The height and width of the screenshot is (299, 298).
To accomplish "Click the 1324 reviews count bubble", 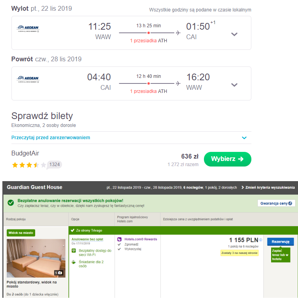I will tap(55, 165).
